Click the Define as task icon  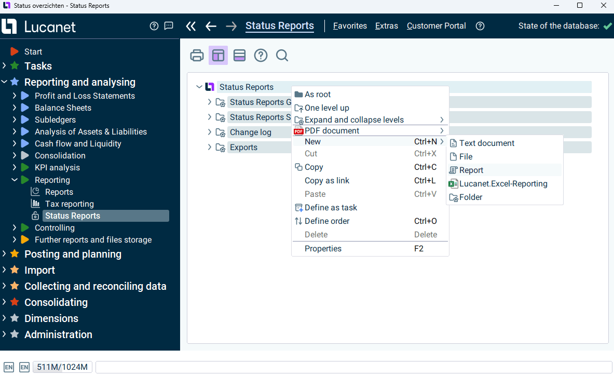pos(298,208)
